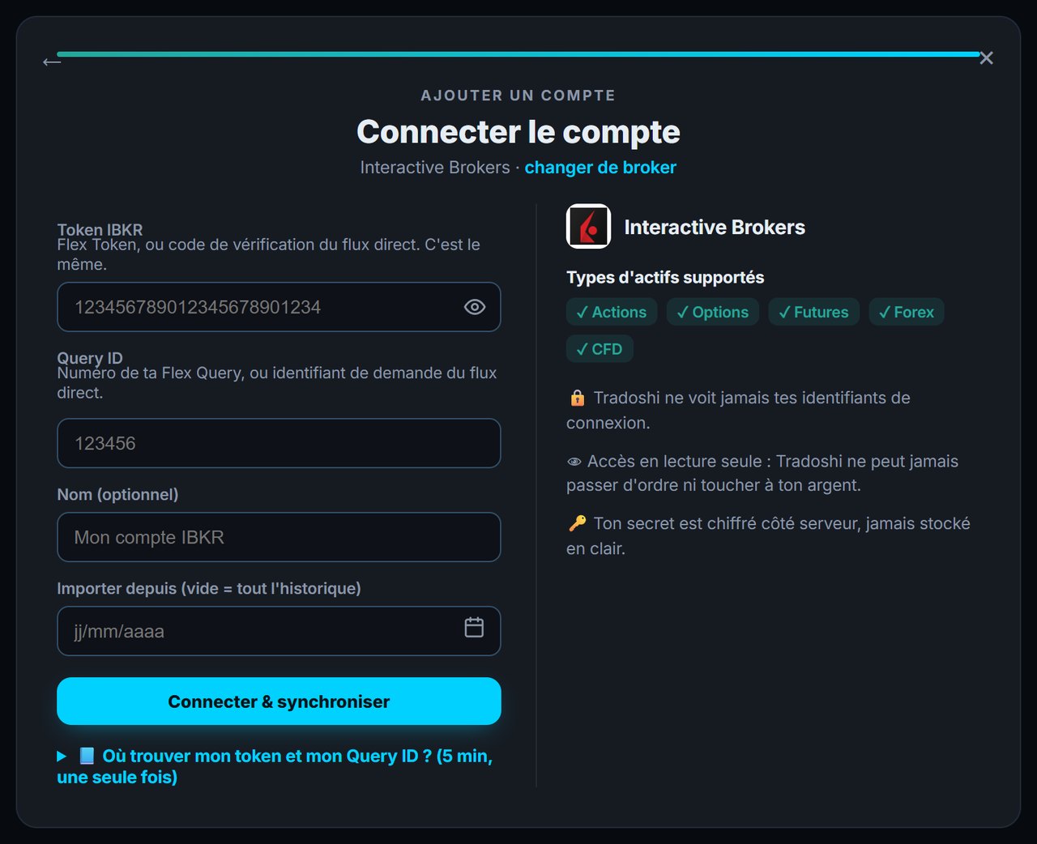Click the eye icon beside read-only access note
The width and height of the screenshot is (1037, 844).
pyautogui.click(x=574, y=462)
